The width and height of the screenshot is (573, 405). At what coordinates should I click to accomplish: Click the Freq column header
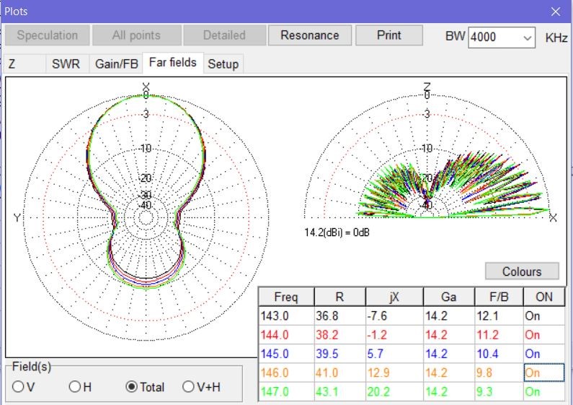(287, 297)
